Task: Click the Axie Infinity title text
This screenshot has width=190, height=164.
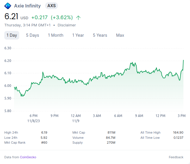Action: point(27,6)
